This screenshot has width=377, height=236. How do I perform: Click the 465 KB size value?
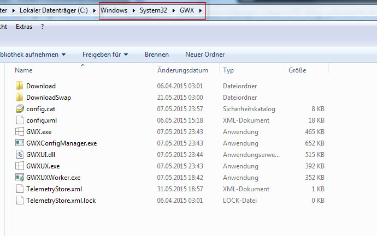(x=315, y=132)
